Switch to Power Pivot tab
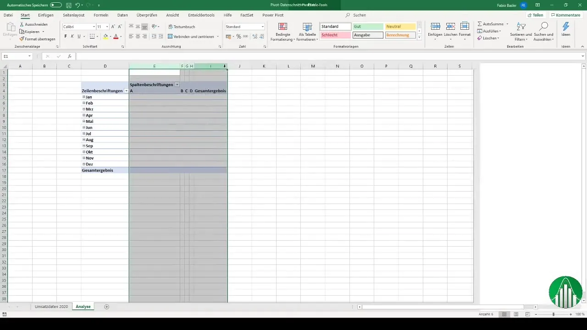The height and width of the screenshot is (330, 587). click(x=273, y=15)
